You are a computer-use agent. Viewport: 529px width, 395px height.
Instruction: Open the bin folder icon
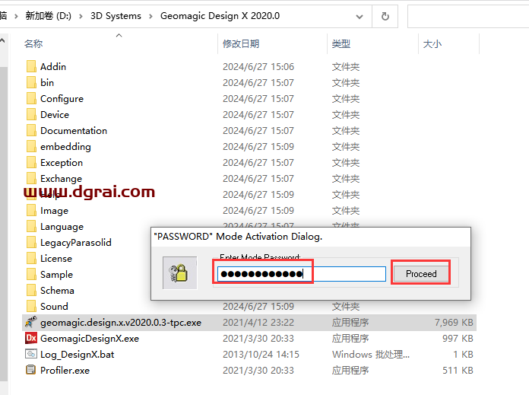[31, 82]
